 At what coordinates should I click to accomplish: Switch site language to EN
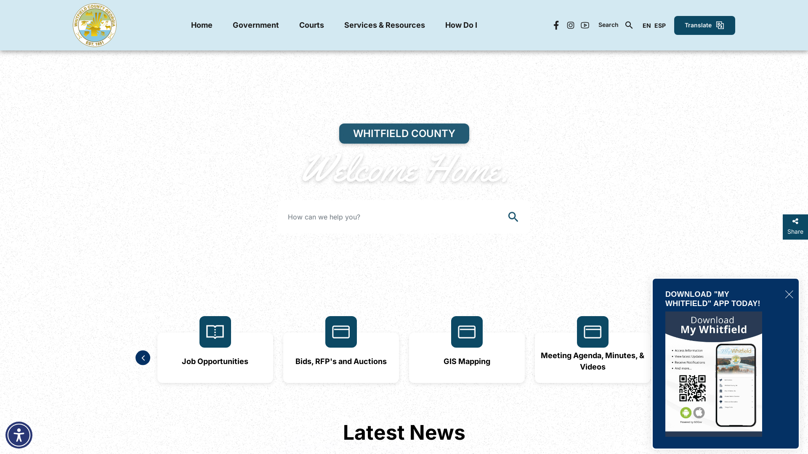(646, 25)
